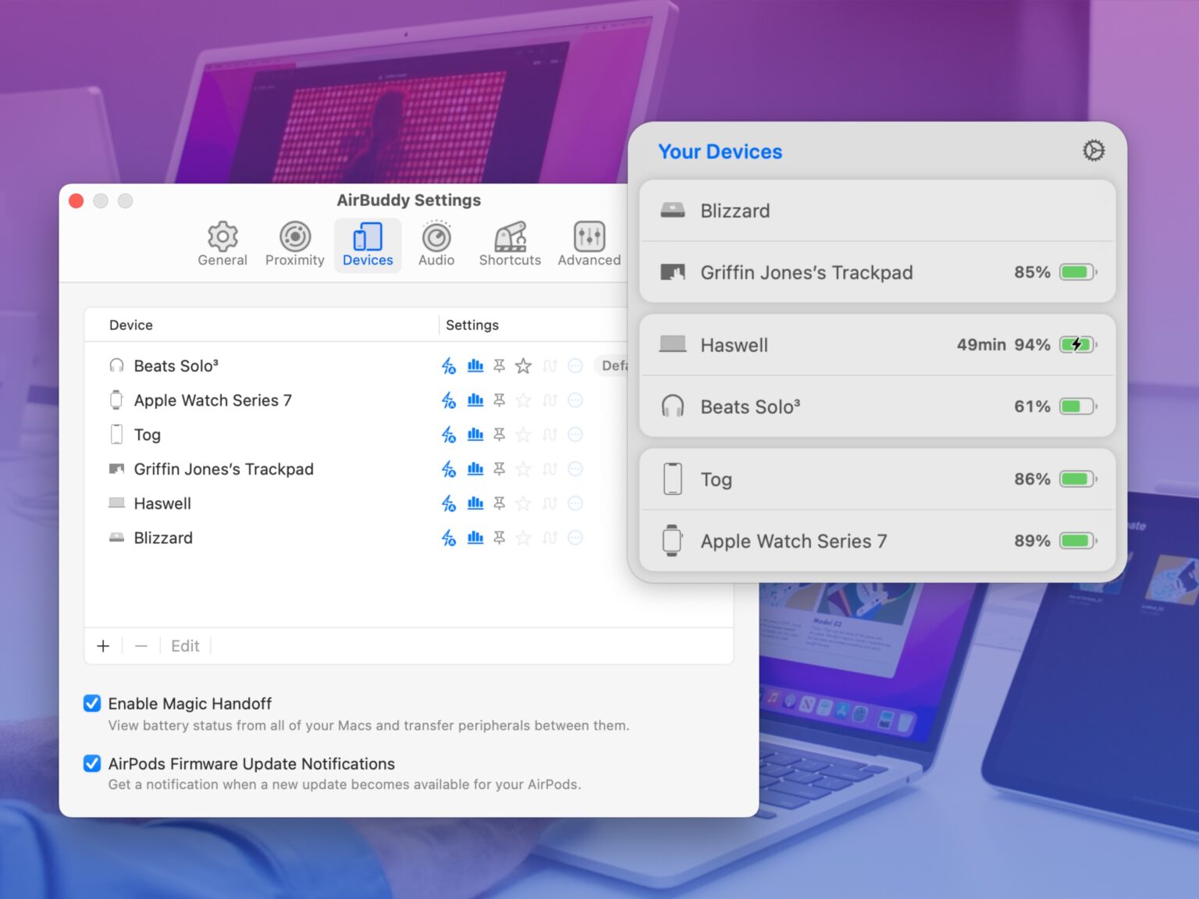
Task: Click the plus button to add device
Action: tap(103, 646)
